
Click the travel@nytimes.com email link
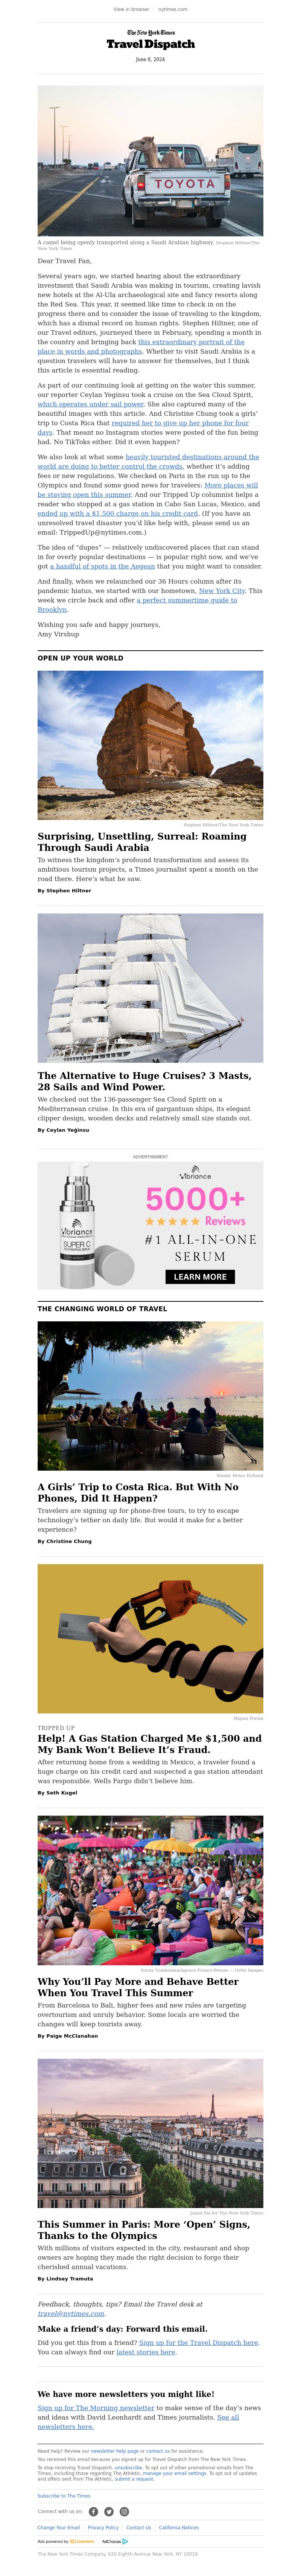(71, 2314)
